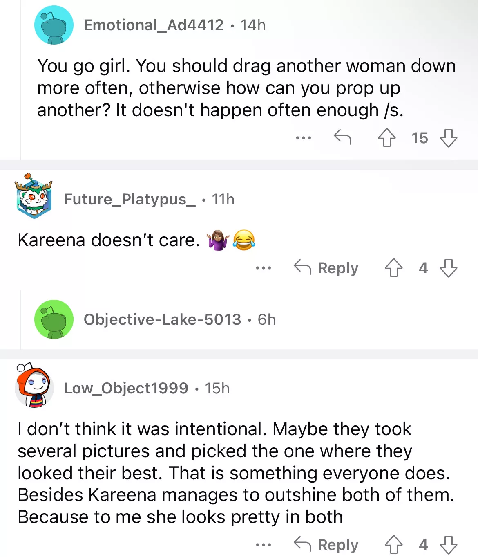Screen dimensions: 478x557
Task: Open Low_Object1999 username link
Action: (x=126, y=388)
